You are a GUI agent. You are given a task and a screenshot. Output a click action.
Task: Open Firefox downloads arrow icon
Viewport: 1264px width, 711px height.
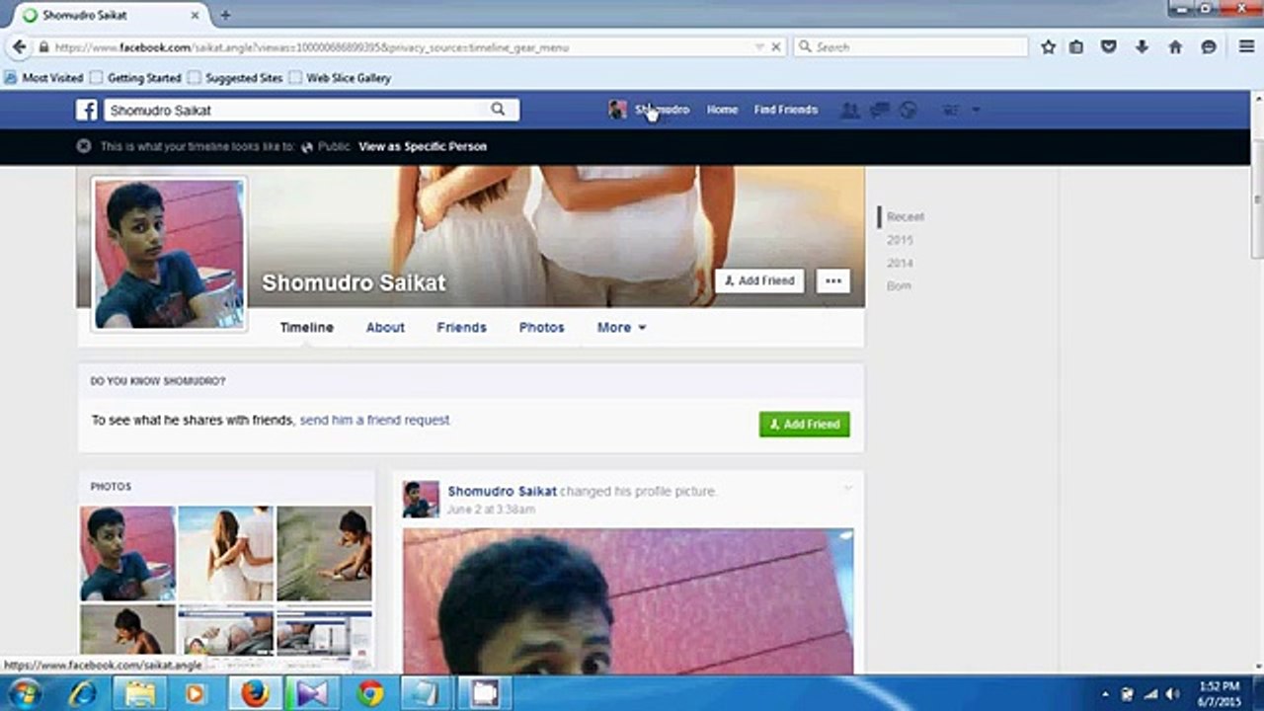[x=1142, y=46]
